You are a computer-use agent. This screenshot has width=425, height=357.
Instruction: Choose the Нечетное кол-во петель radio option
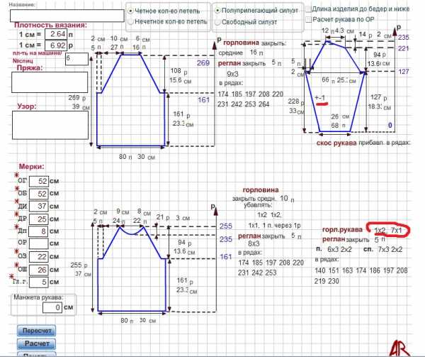(x=131, y=22)
